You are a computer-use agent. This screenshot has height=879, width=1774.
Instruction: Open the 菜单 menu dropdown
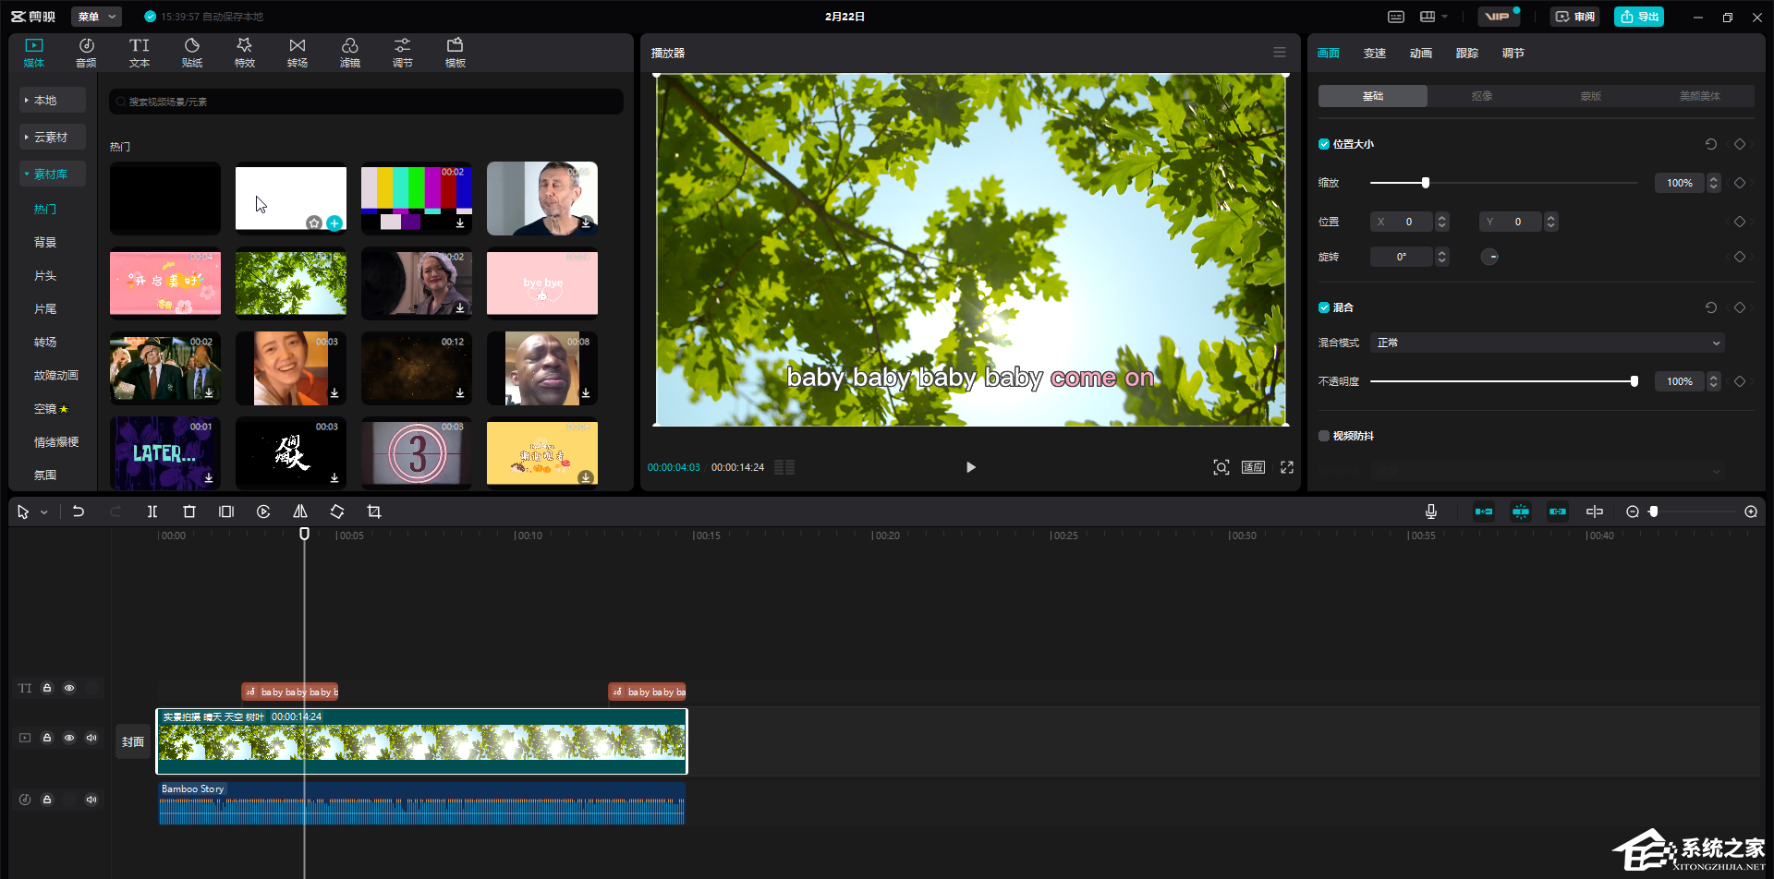[x=96, y=17]
